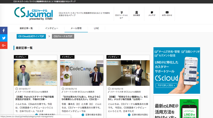Image resolution: width=213 pixels, height=118 pixels.
Task: Click インタビュー tag on mercari article
Action: click(x=114, y=57)
